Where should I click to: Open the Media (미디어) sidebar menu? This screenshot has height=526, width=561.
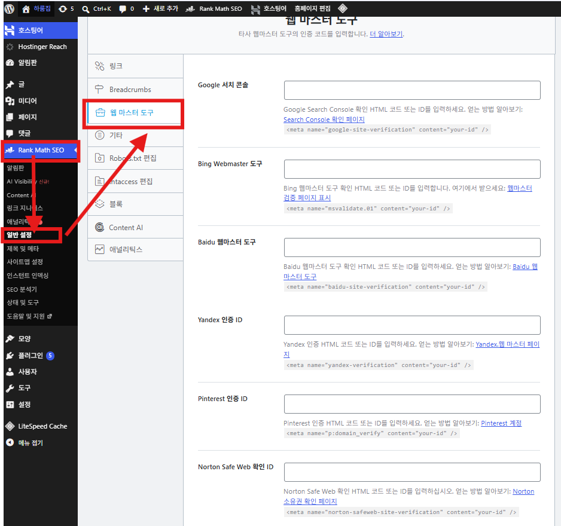(x=41, y=101)
